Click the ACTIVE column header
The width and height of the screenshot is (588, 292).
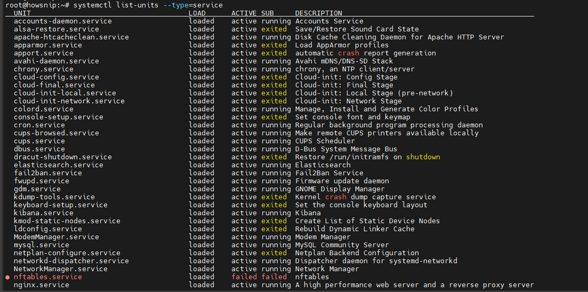[x=244, y=13]
